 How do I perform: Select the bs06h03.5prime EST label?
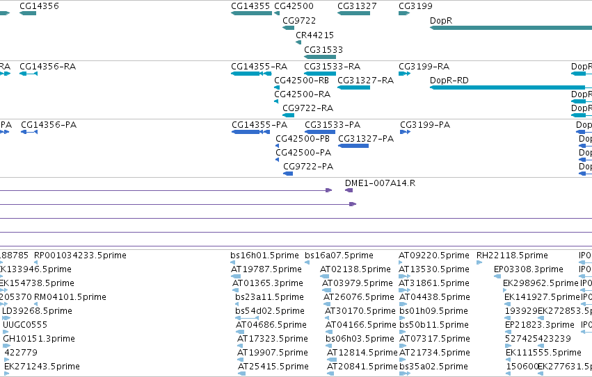tap(360, 339)
